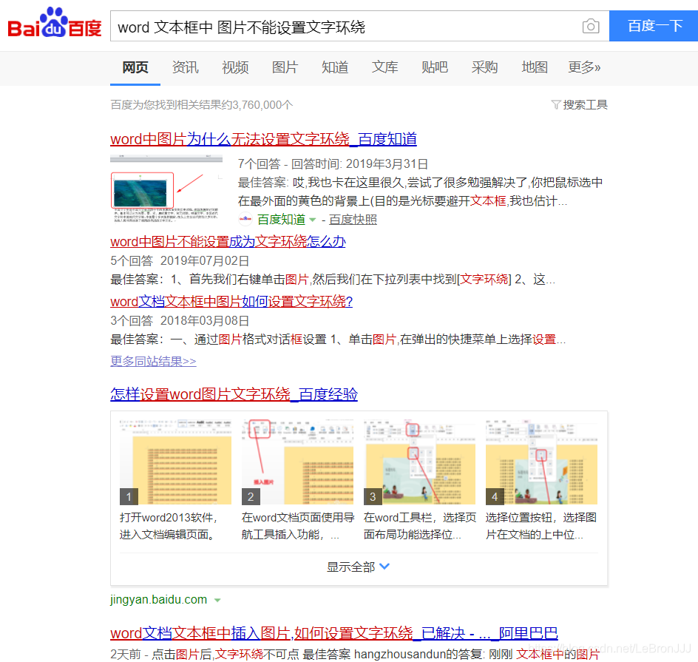Screen dimensions: 698x662
Task: Click step 4 thumbnail 选择位置按钮
Action: [541, 462]
